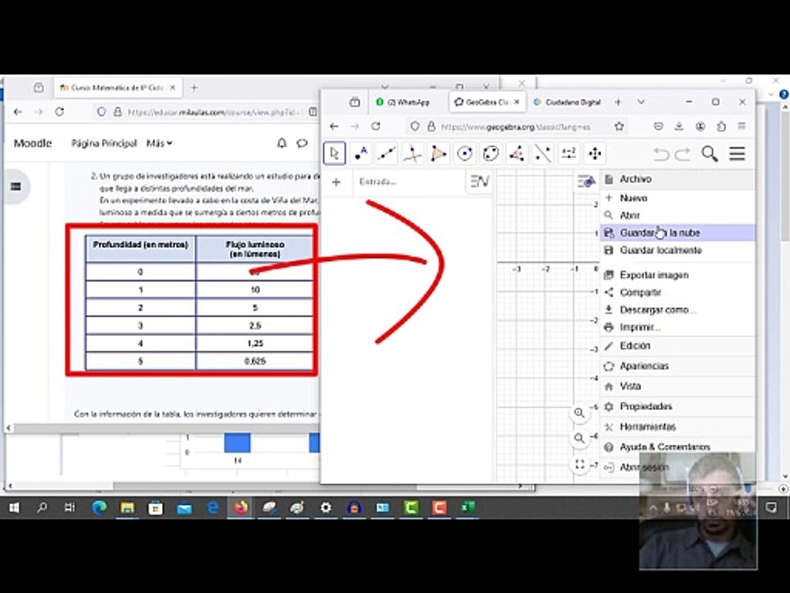
Task: Click Guardar localmente
Action: click(x=677, y=250)
